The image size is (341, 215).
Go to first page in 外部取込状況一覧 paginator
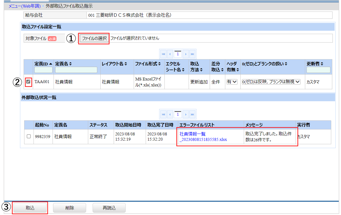(163, 114)
